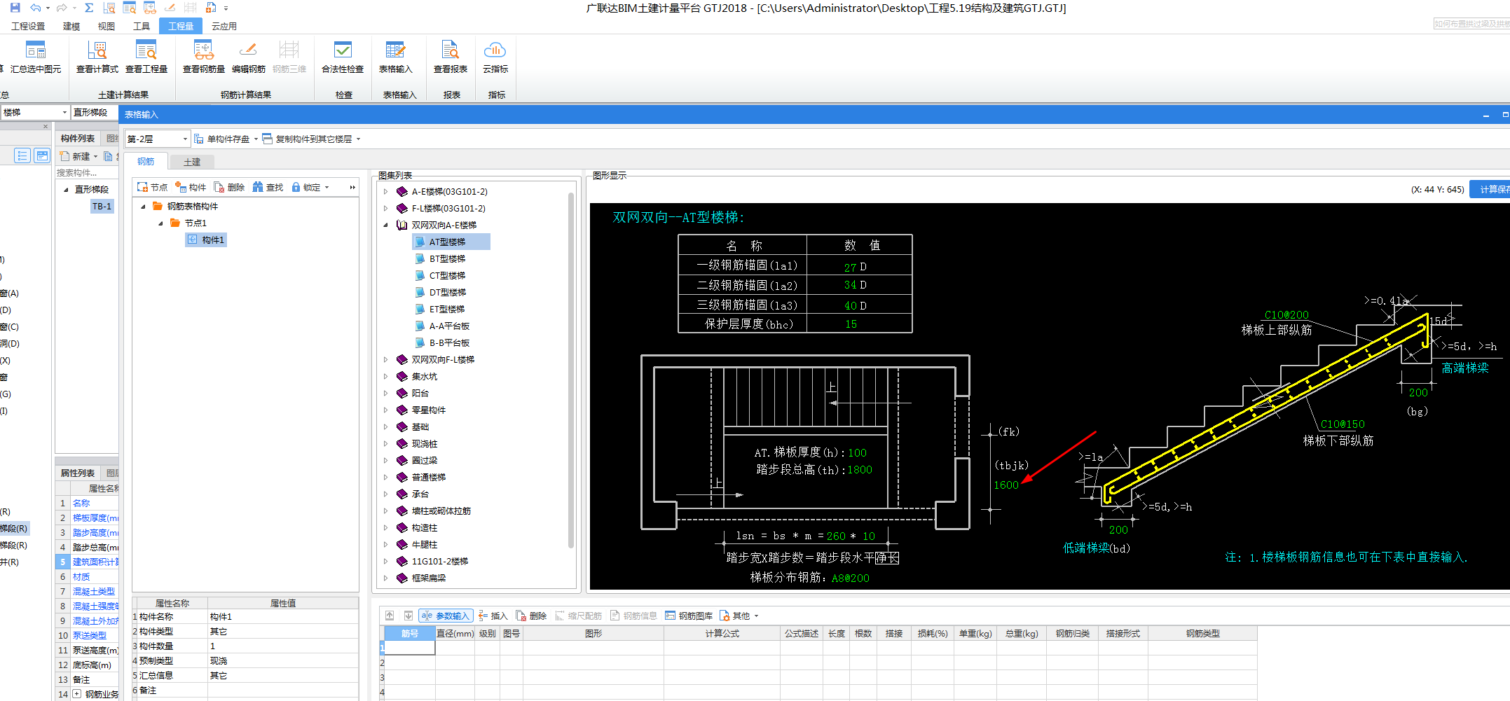The width and height of the screenshot is (1510, 701).
Task: Select 集水坑 in the atlas list
Action: pos(425,376)
